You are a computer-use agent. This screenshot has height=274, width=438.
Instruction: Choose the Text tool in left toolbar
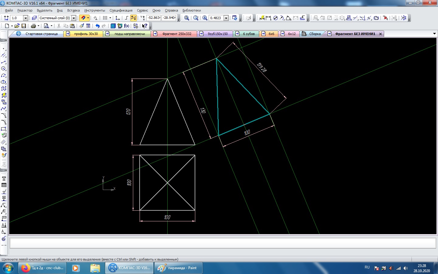pyautogui.click(x=4, y=179)
